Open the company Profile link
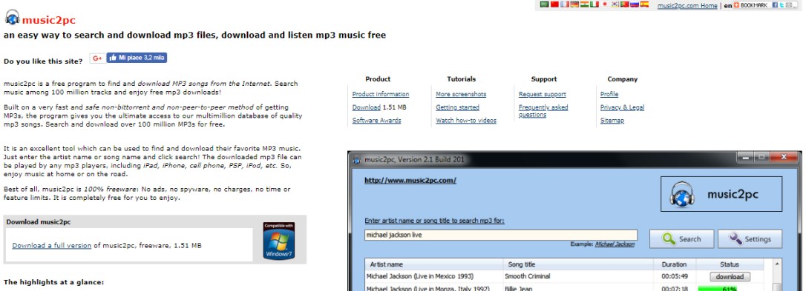 609,94
